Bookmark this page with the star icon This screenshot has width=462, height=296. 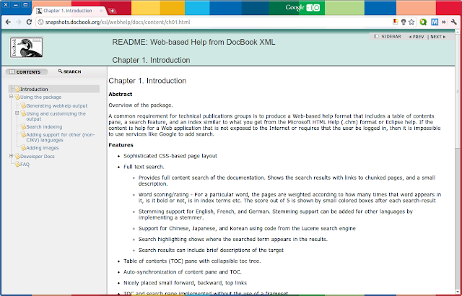(411, 22)
